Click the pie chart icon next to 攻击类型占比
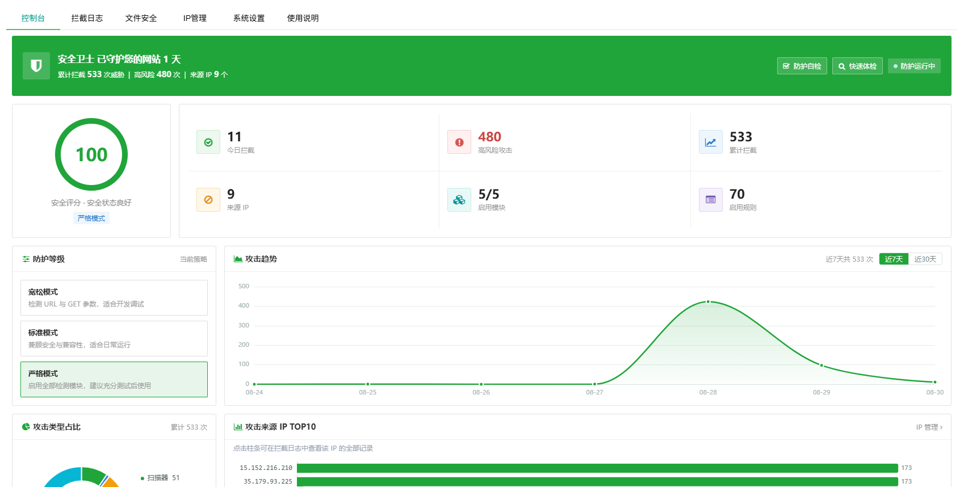This screenshot has height=487, width=964. click(26, 427)
